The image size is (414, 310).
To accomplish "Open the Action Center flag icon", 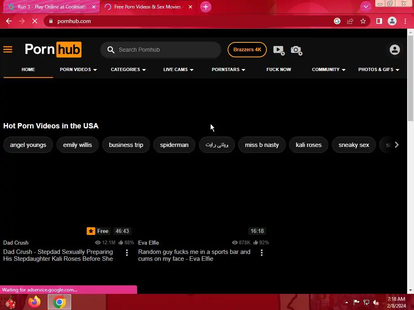I will coord(356,302).
